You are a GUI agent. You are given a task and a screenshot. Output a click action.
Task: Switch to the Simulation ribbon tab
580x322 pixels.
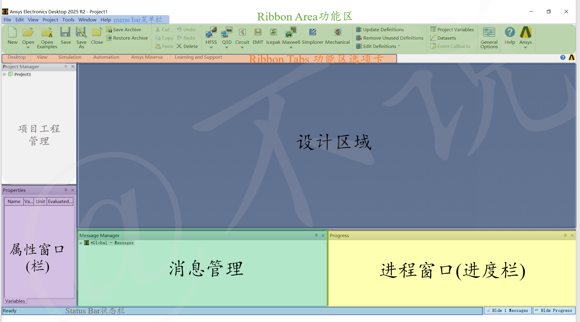pos(70,57)
